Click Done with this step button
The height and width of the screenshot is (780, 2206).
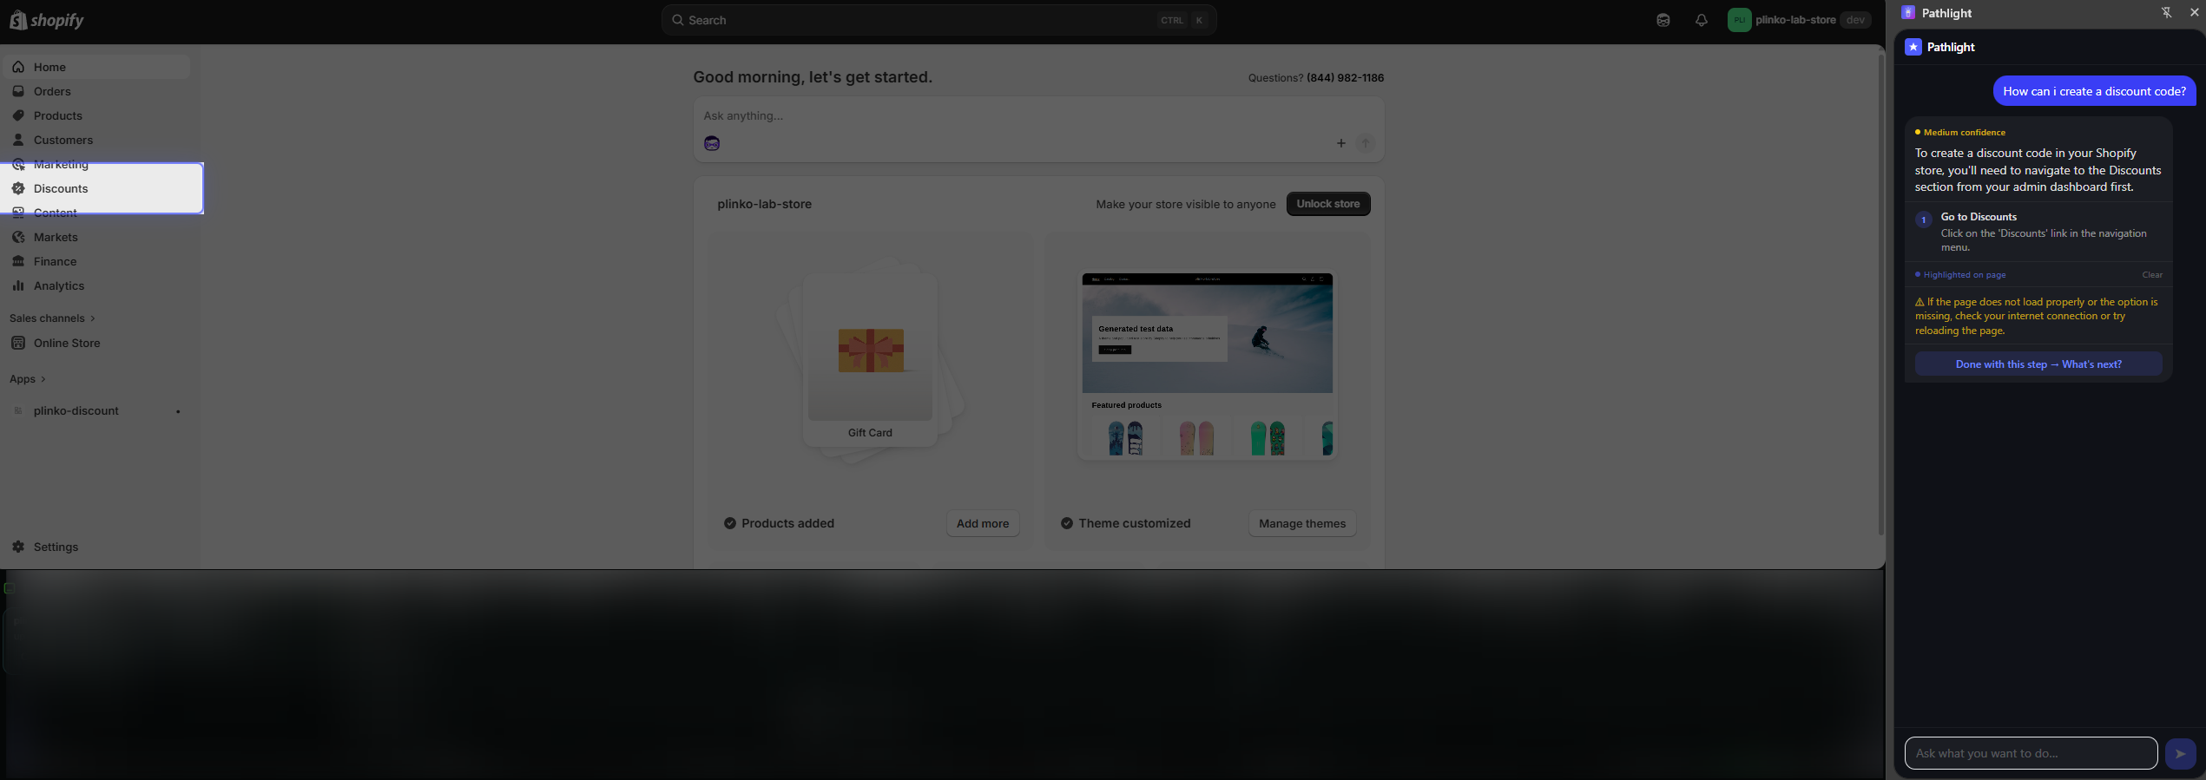tap(2038, 364)
